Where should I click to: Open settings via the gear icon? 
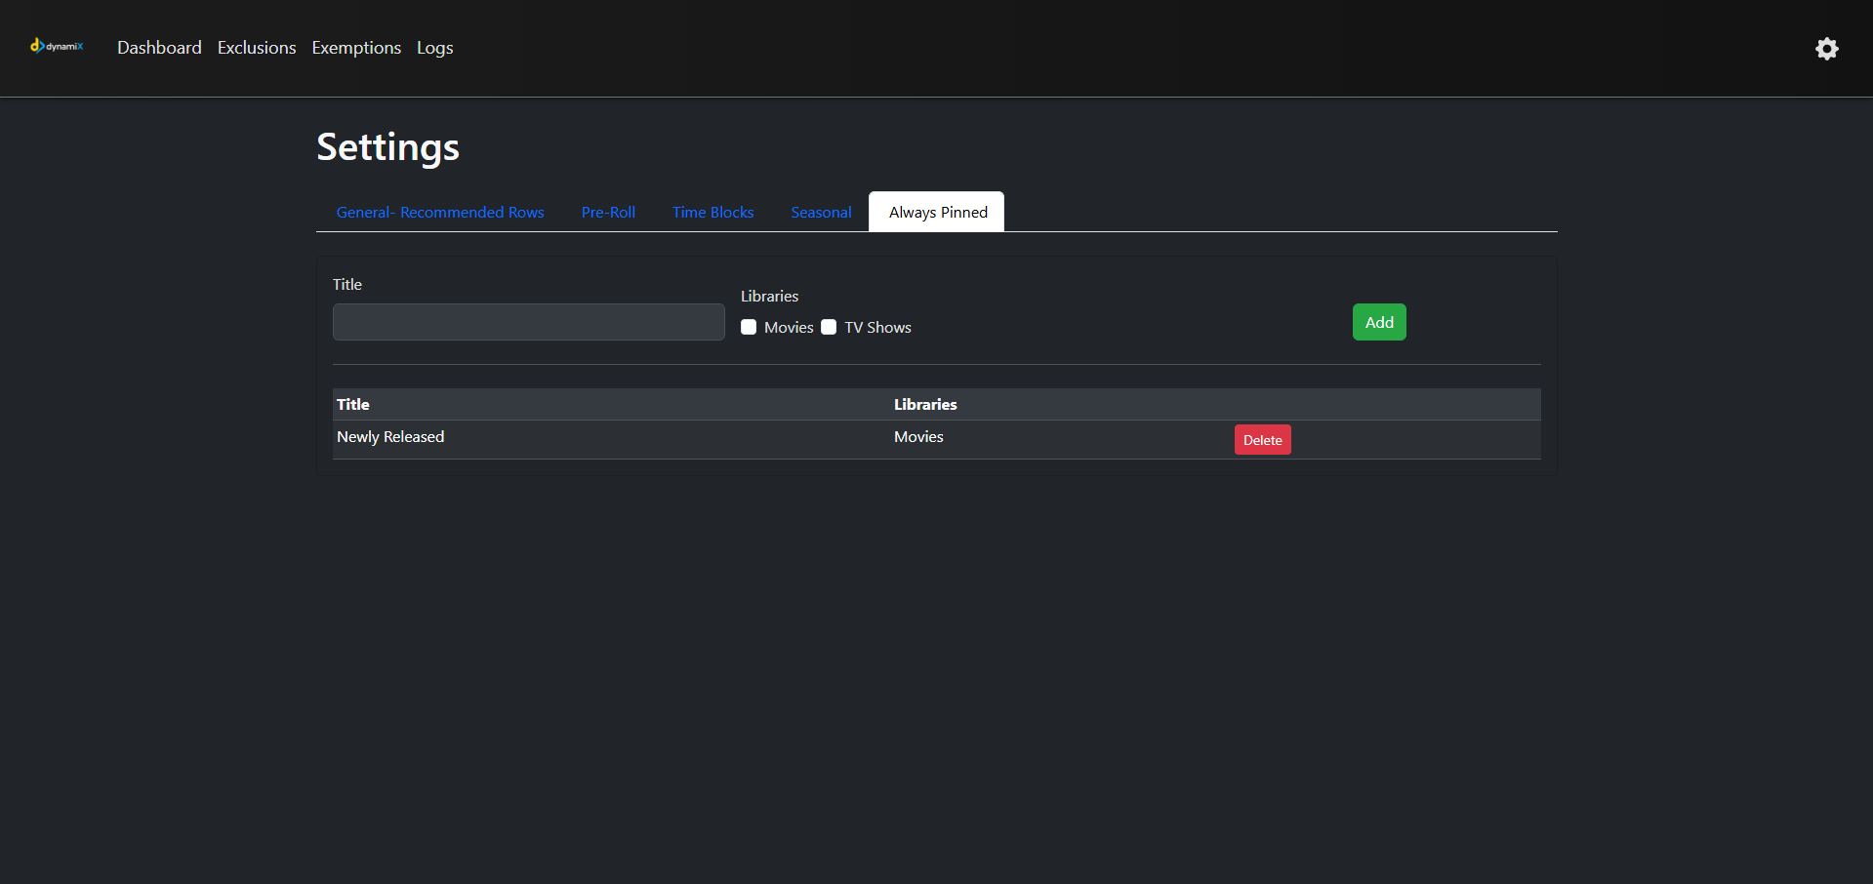click(1826, 49)
